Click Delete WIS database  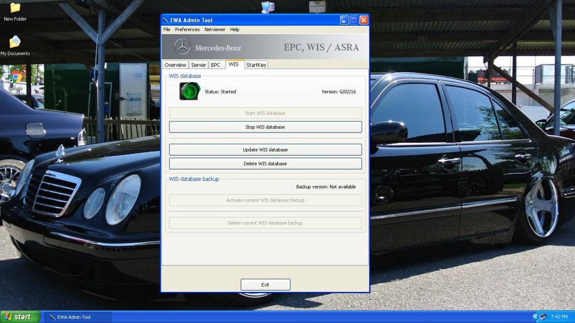click(x=265, y=164)
